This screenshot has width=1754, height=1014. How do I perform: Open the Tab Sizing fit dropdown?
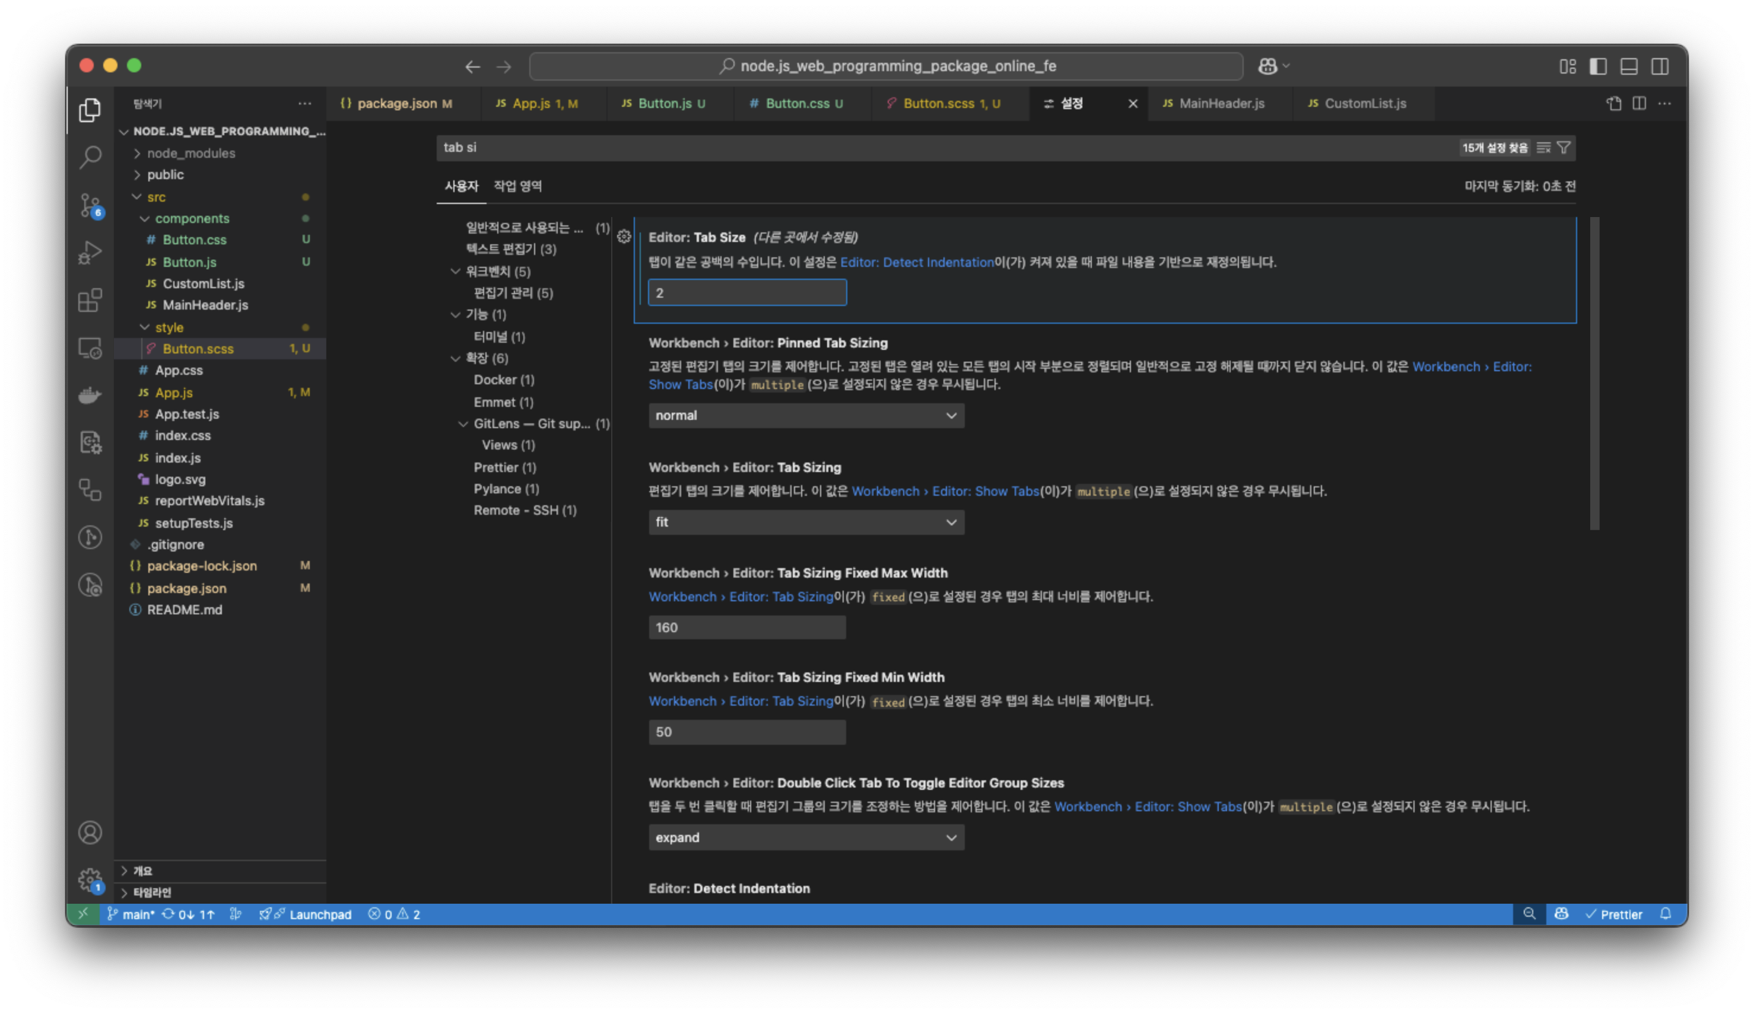click(x=806, y=522)
